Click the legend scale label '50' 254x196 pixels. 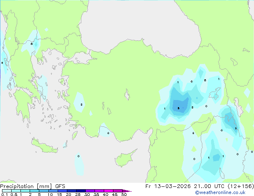coord(124,194)
